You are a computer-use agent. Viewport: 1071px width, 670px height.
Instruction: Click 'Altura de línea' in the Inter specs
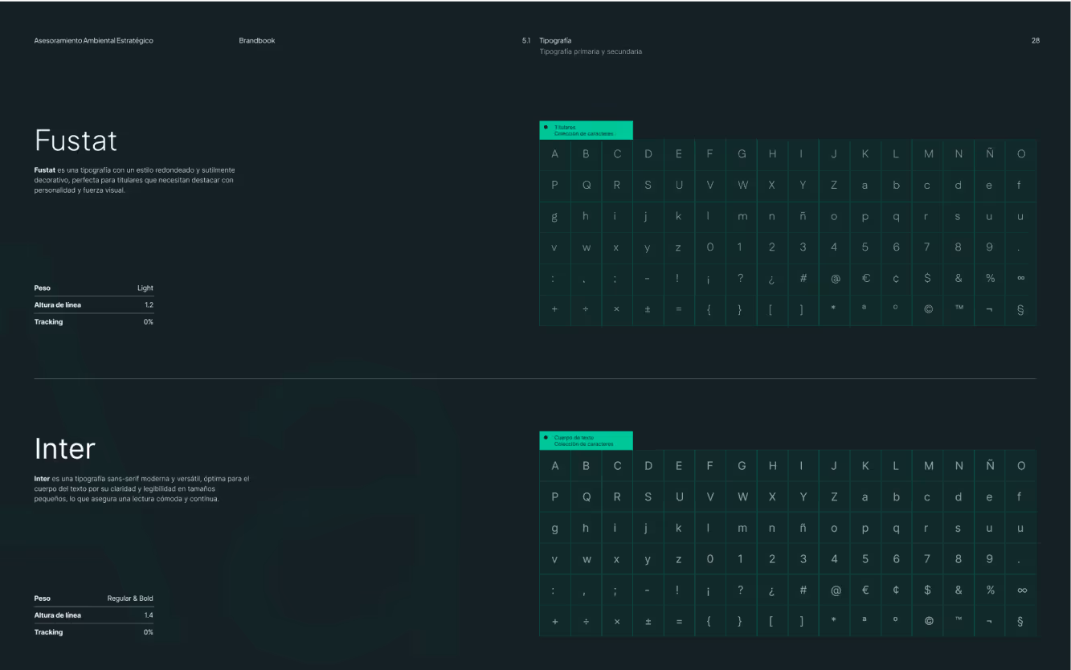click(x=57, y=615)
